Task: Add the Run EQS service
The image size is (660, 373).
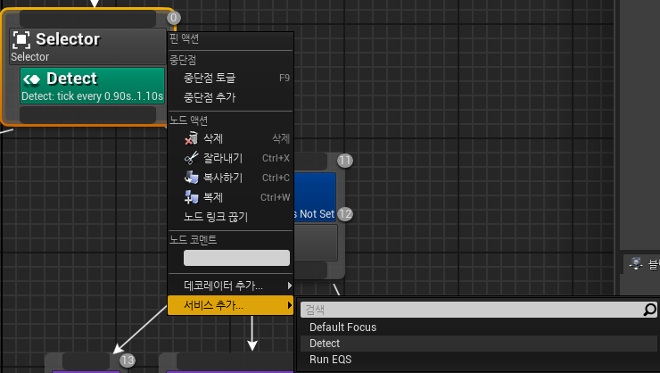Action: pyautogui.click(x=478, y=359)
